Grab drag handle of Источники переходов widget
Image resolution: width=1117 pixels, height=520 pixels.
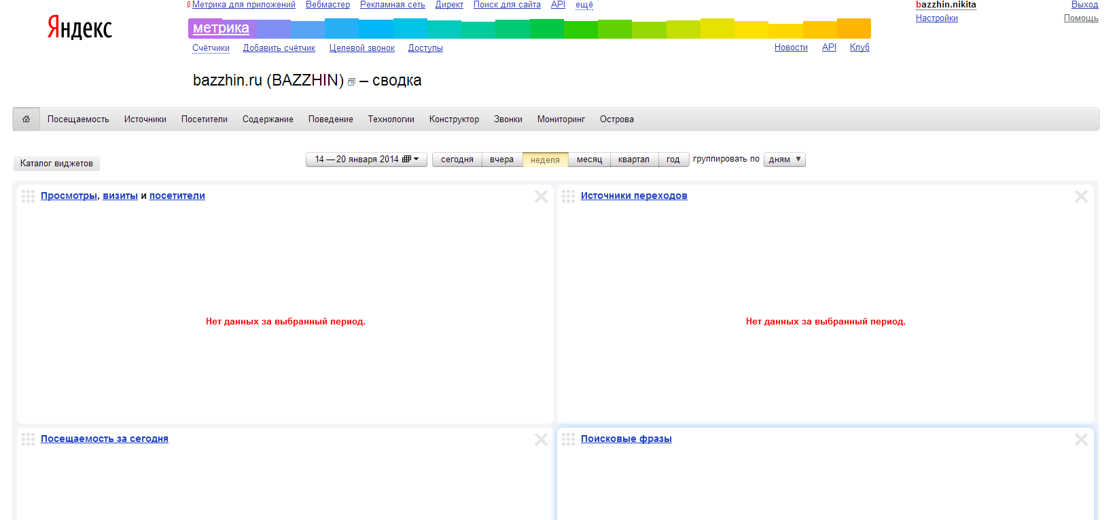pos(568,196)
